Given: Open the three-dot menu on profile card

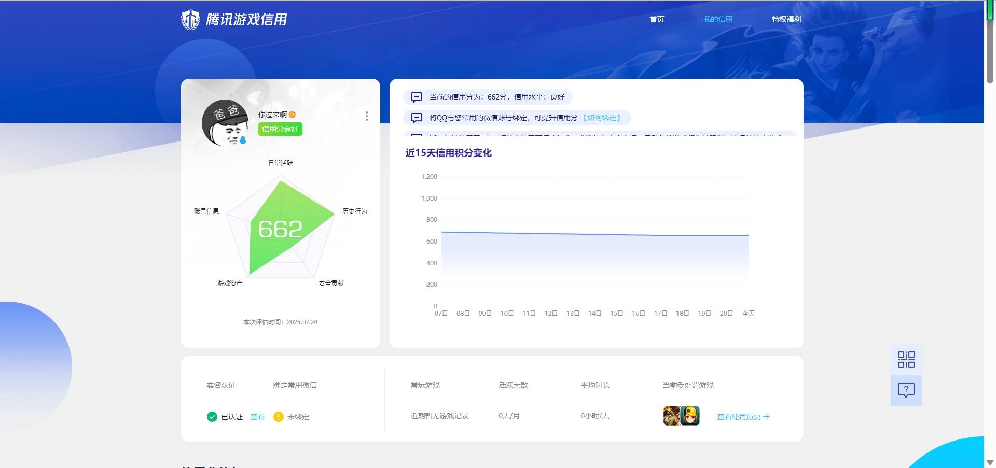Looking at the screenshot, I should point(367,116).
